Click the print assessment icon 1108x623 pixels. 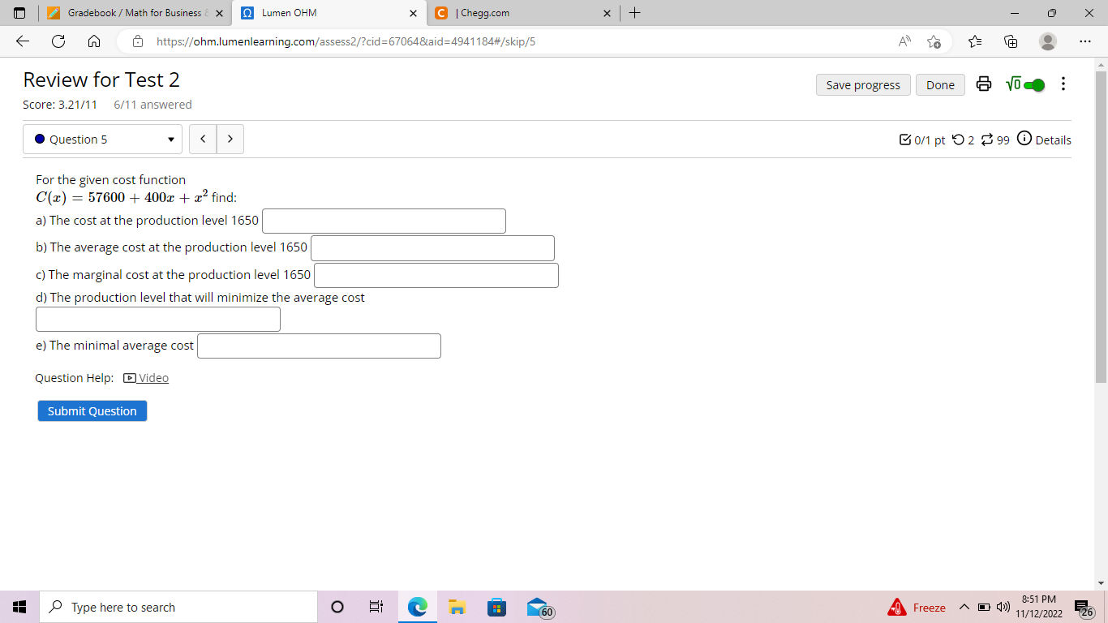[984, 84]
